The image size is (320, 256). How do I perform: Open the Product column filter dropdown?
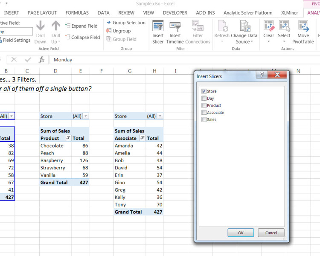click(x=68, y=138)
